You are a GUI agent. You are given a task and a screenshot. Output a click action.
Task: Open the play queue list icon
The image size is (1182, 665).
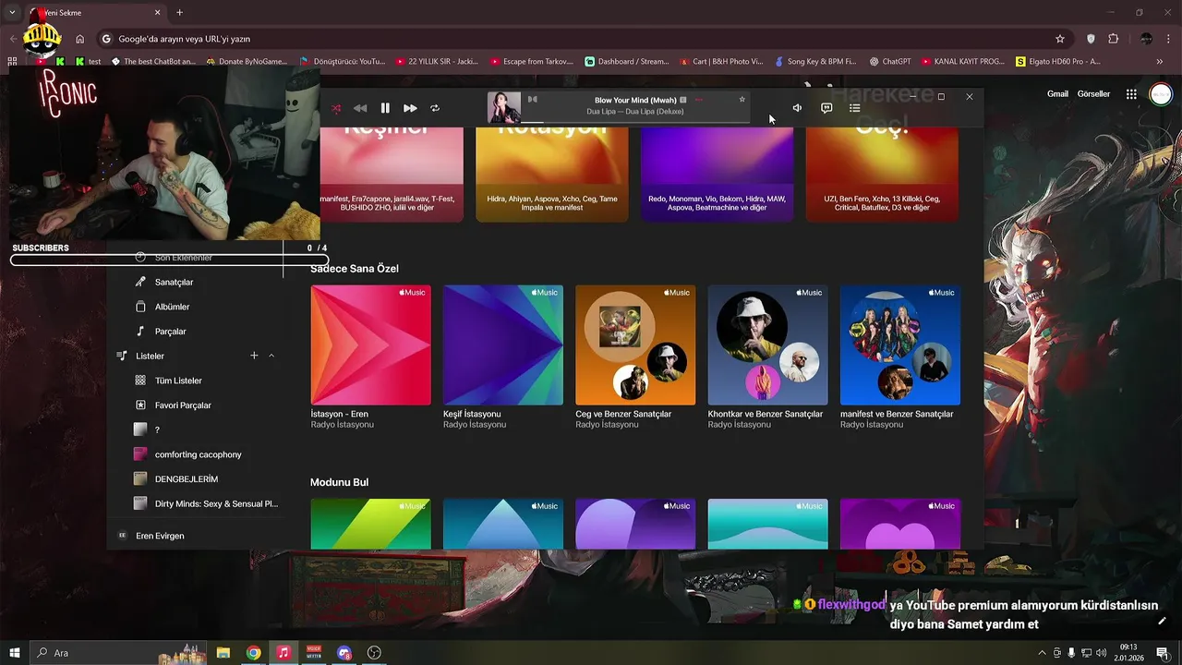855,108
